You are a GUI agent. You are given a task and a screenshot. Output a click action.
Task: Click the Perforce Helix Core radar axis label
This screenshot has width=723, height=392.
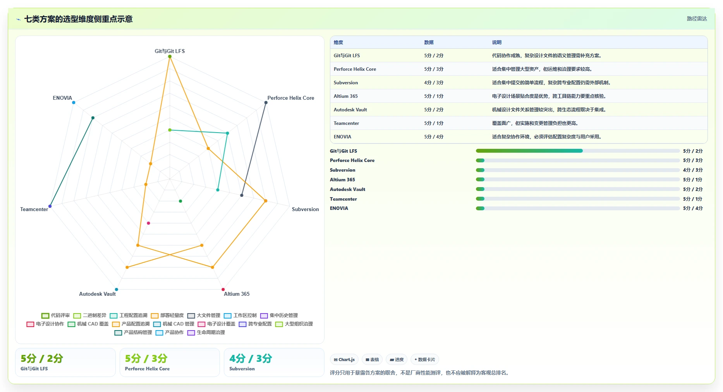pyautogui.click(x=291, y=98)
